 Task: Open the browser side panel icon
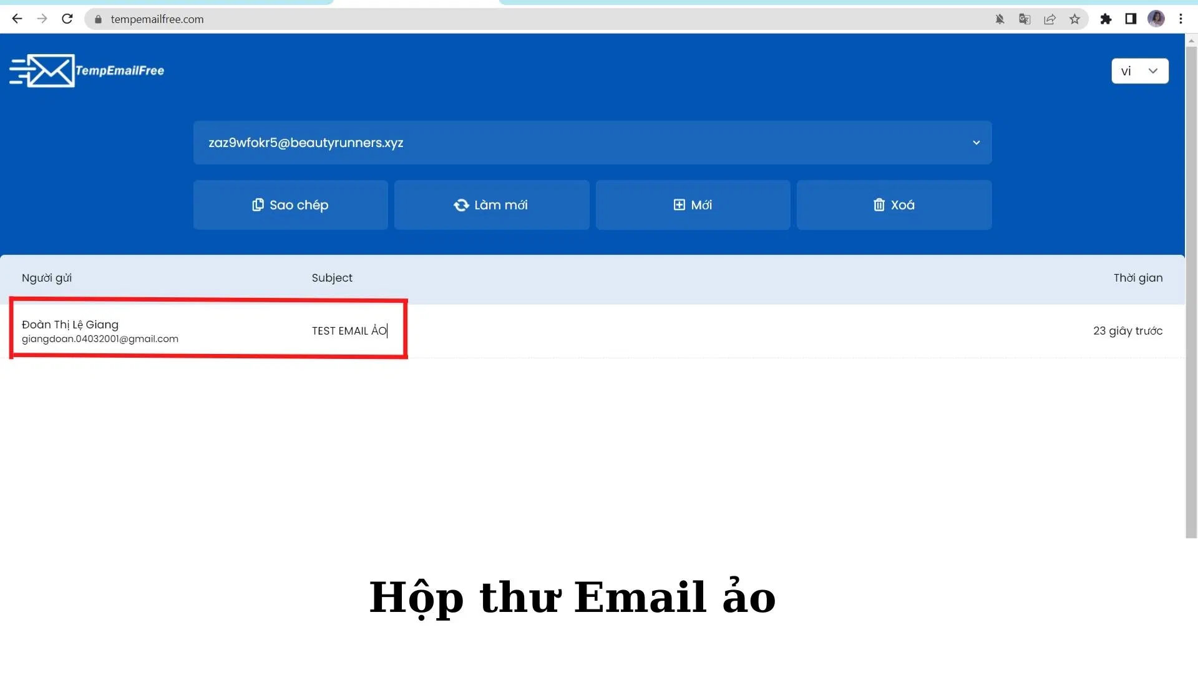pos(1130,19)
